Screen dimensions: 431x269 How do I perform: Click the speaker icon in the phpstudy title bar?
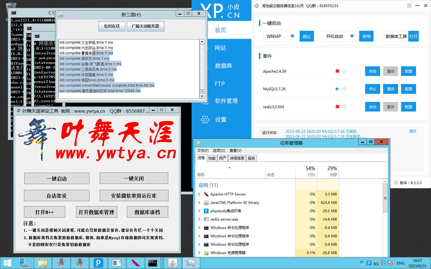257,6
